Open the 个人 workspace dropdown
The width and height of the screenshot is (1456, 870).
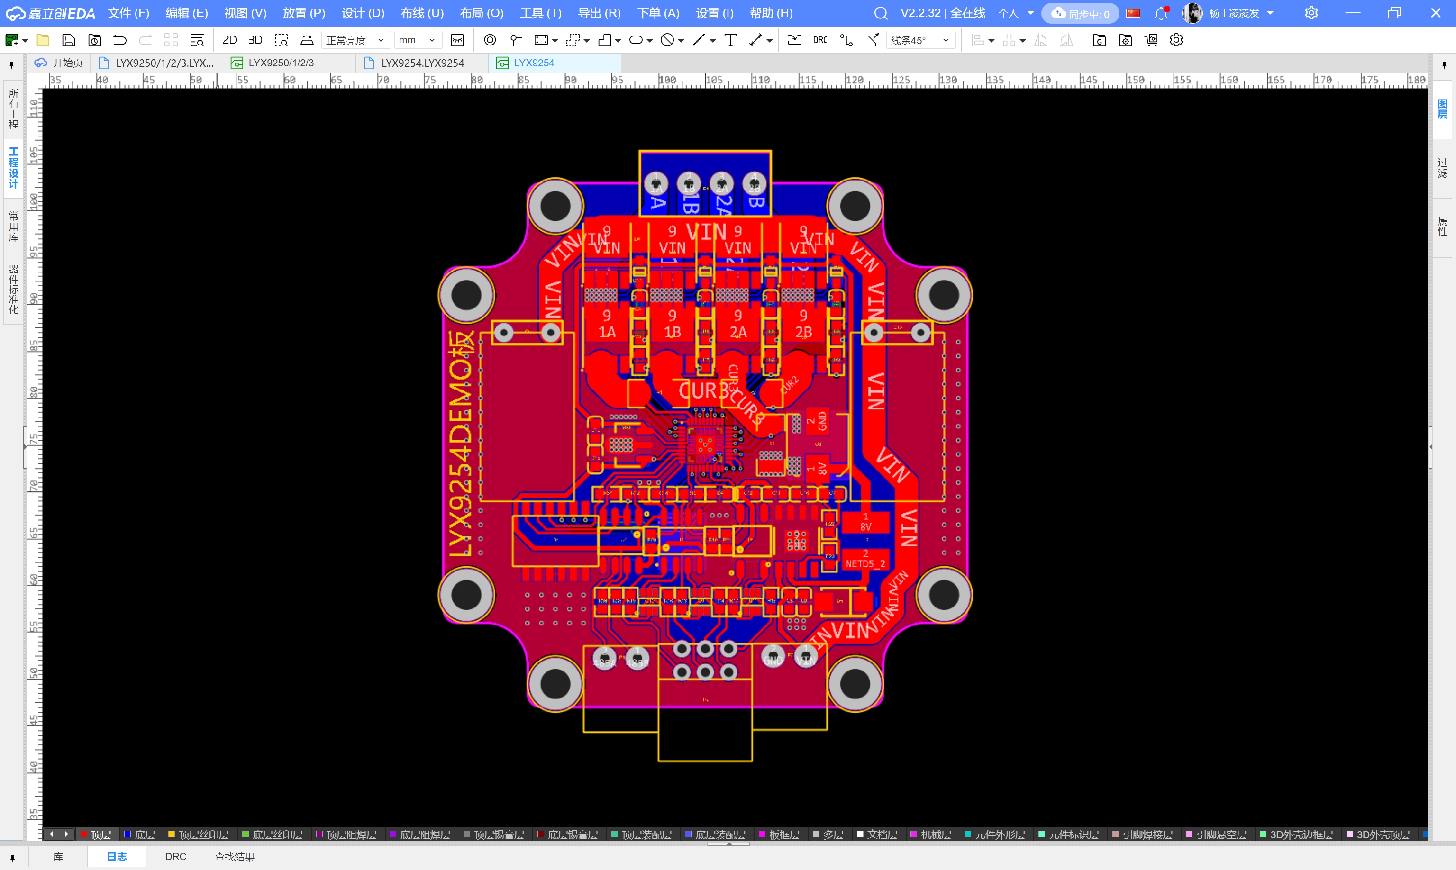click(1016, 13)
